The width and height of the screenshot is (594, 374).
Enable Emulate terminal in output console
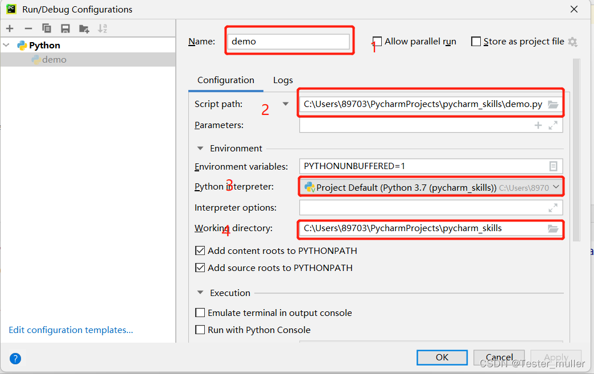point(200,313)
